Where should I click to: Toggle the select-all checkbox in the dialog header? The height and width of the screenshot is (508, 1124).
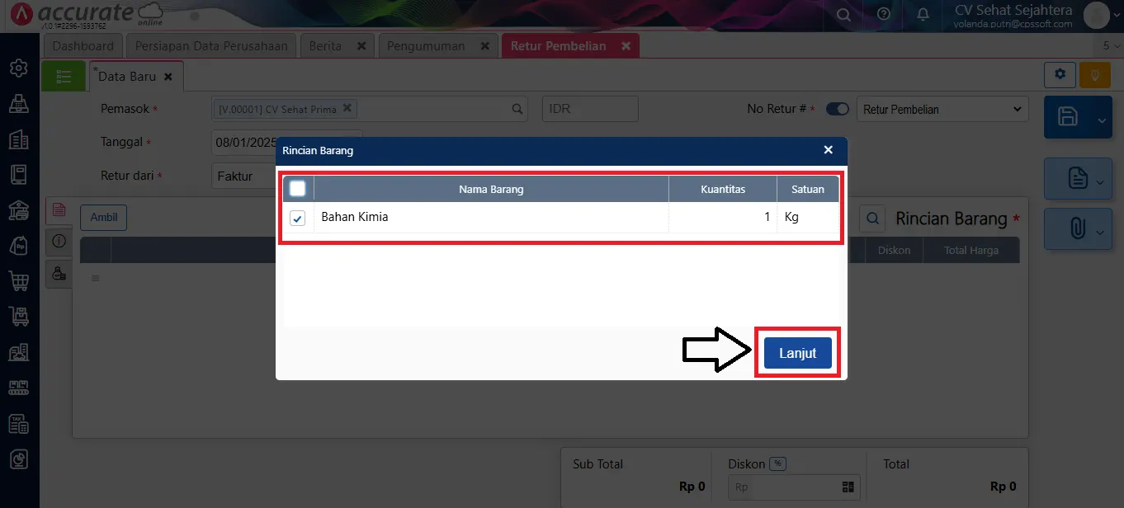pos(298,189)
